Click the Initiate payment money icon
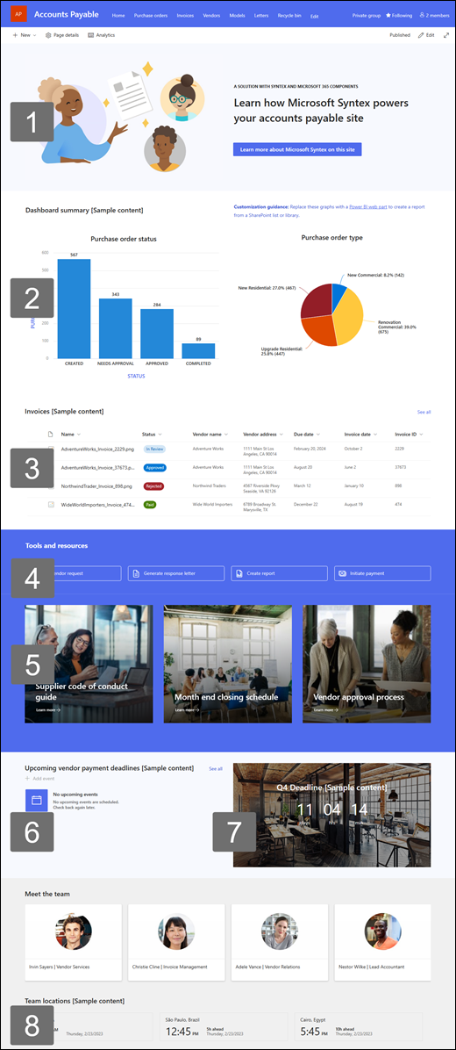Image resolution: width=456 pixels, height=1050 pixels. 342,574
